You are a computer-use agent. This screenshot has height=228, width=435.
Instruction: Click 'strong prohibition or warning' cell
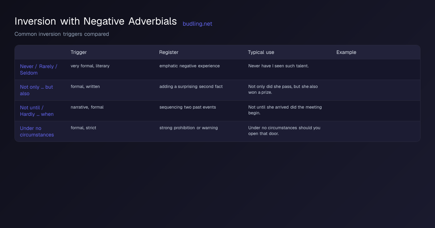(x=188, y=128)
